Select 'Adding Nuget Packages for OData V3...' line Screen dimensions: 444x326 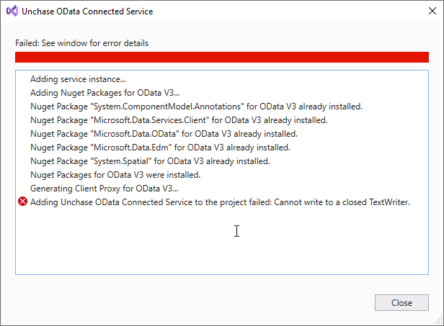(105, 93)
